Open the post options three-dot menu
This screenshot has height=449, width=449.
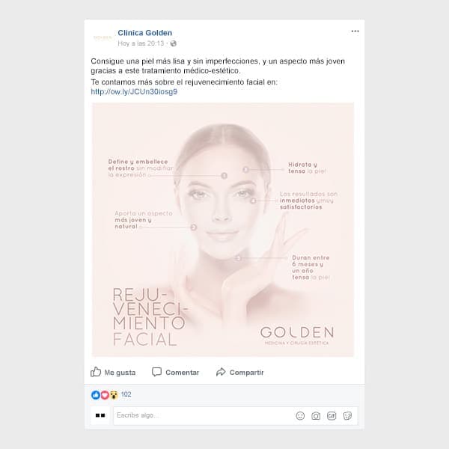[x=355, y=31]
